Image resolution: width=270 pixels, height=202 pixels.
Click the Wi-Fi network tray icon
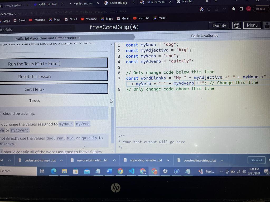(238, 172)
